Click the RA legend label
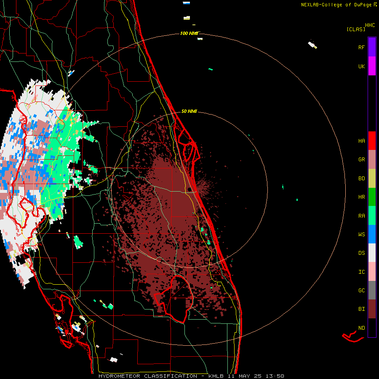This screenshot has width=379, height=379. point(361,216)
